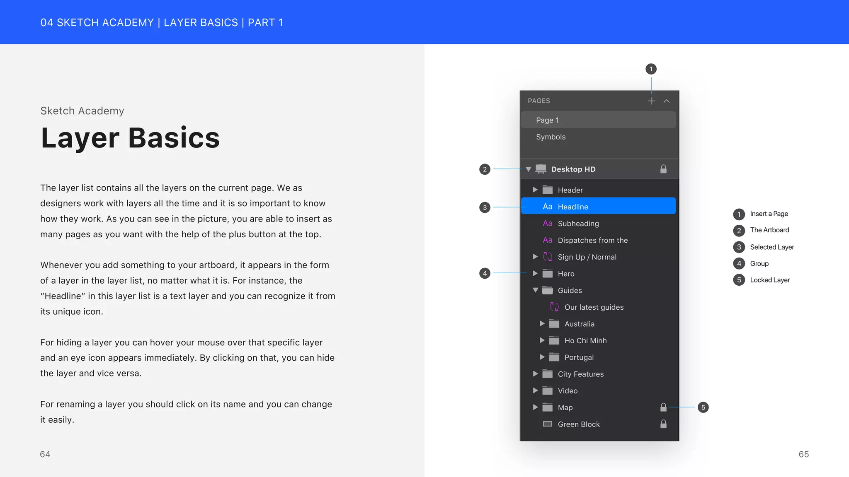849x477 pixels.
Task: Click the Hero folder icon
Action: pos(547,274)
